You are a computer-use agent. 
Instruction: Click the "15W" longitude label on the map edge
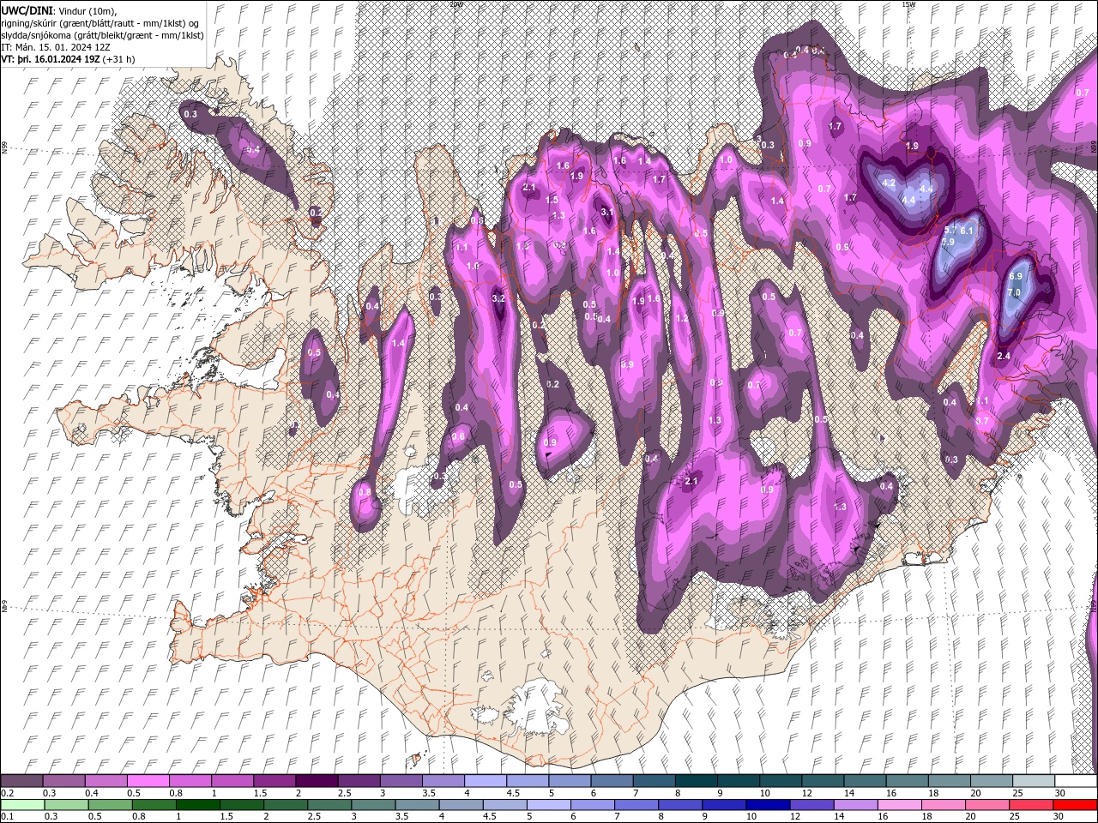click(x=908, y=3)
